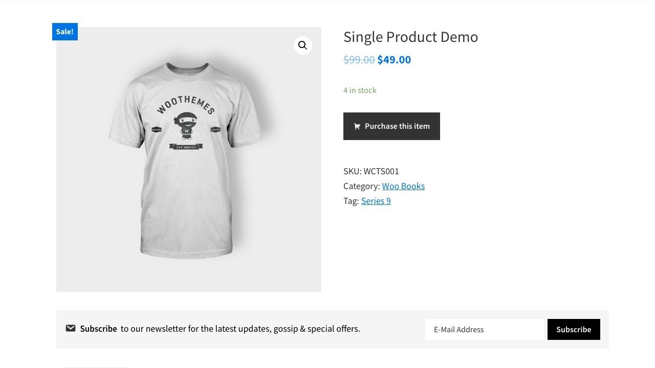
Task: Click the bold Subscribe newsletter label
Action: click(99, 329)
